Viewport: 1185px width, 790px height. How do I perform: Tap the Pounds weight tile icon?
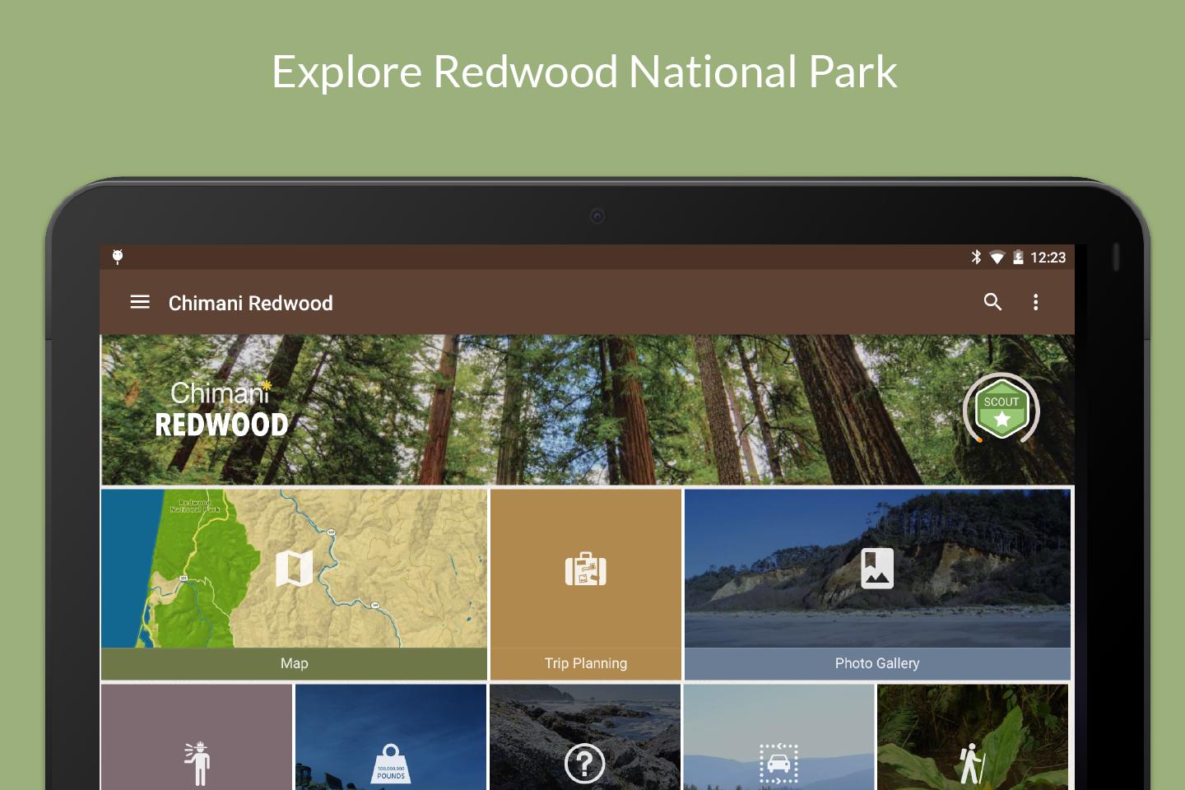391,764
